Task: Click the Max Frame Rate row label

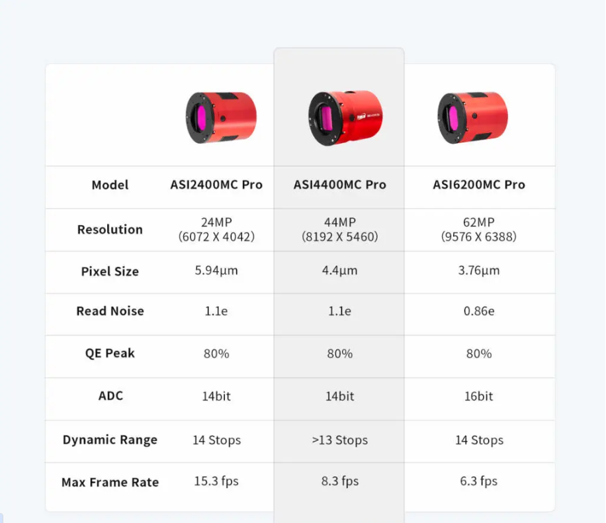Action: (110, 483)
